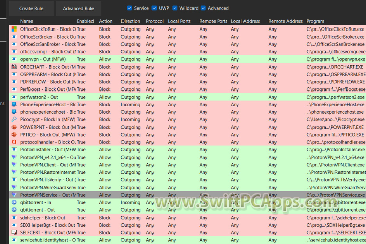The width and height of the screenshot is (366, 244).
Task: Click the perfwatson2 rule icon
Action: tap(14, 97)
